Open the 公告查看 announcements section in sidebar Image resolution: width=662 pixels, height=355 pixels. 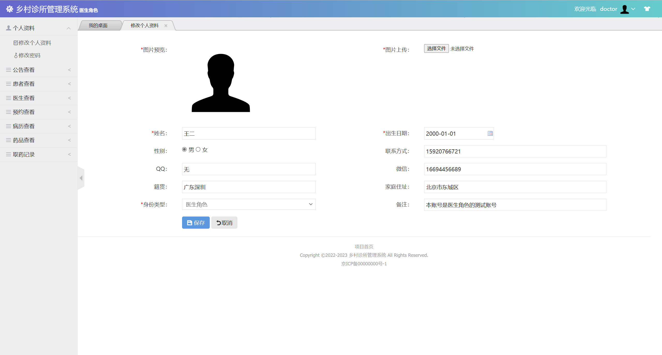click(24, 70)
